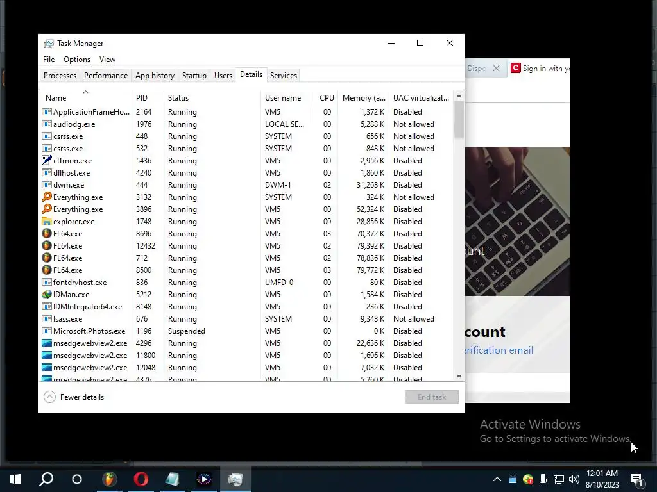Click the FL64.exe icon for PID 712
This screenshot has height=492, width=657.
(x=46, y=258)
